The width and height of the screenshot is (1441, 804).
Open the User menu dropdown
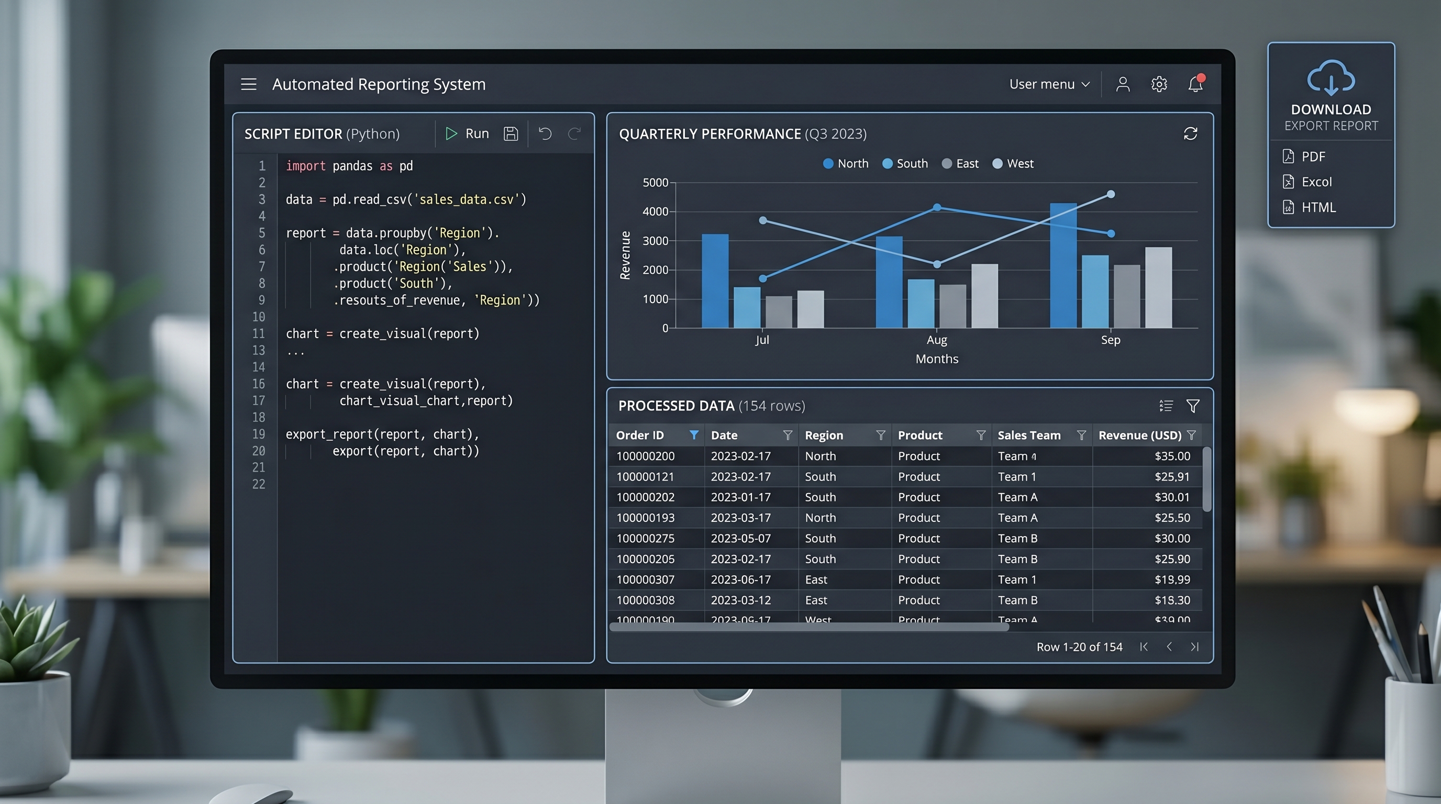[x=1049, y=84]
